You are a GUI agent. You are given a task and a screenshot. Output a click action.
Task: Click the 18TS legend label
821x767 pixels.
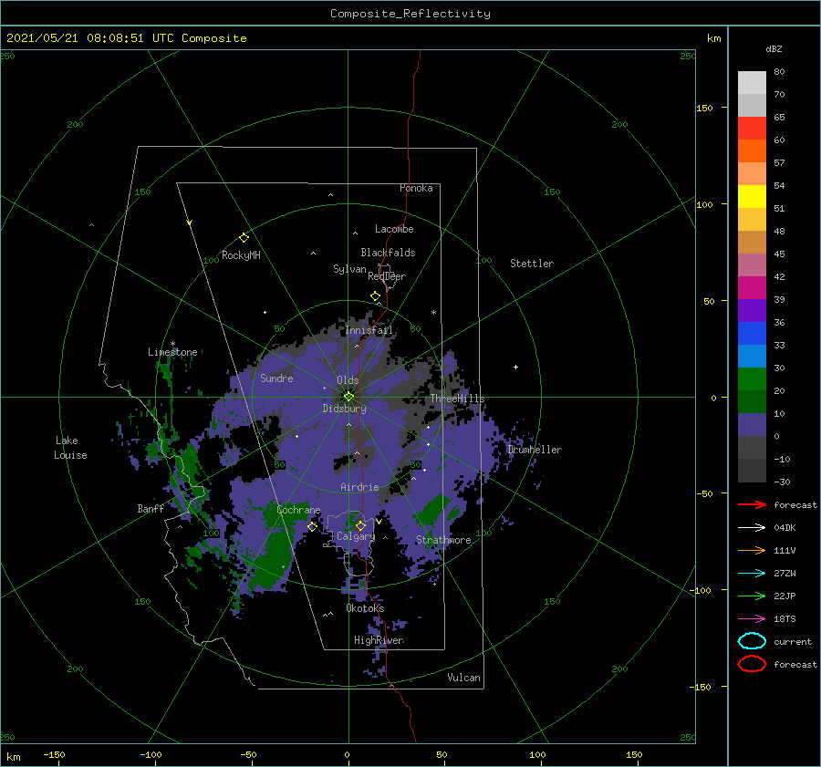(x=785, y=619)
